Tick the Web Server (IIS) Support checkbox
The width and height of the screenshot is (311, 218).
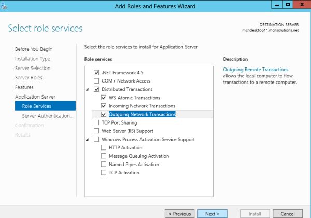(x=96, y=131)
